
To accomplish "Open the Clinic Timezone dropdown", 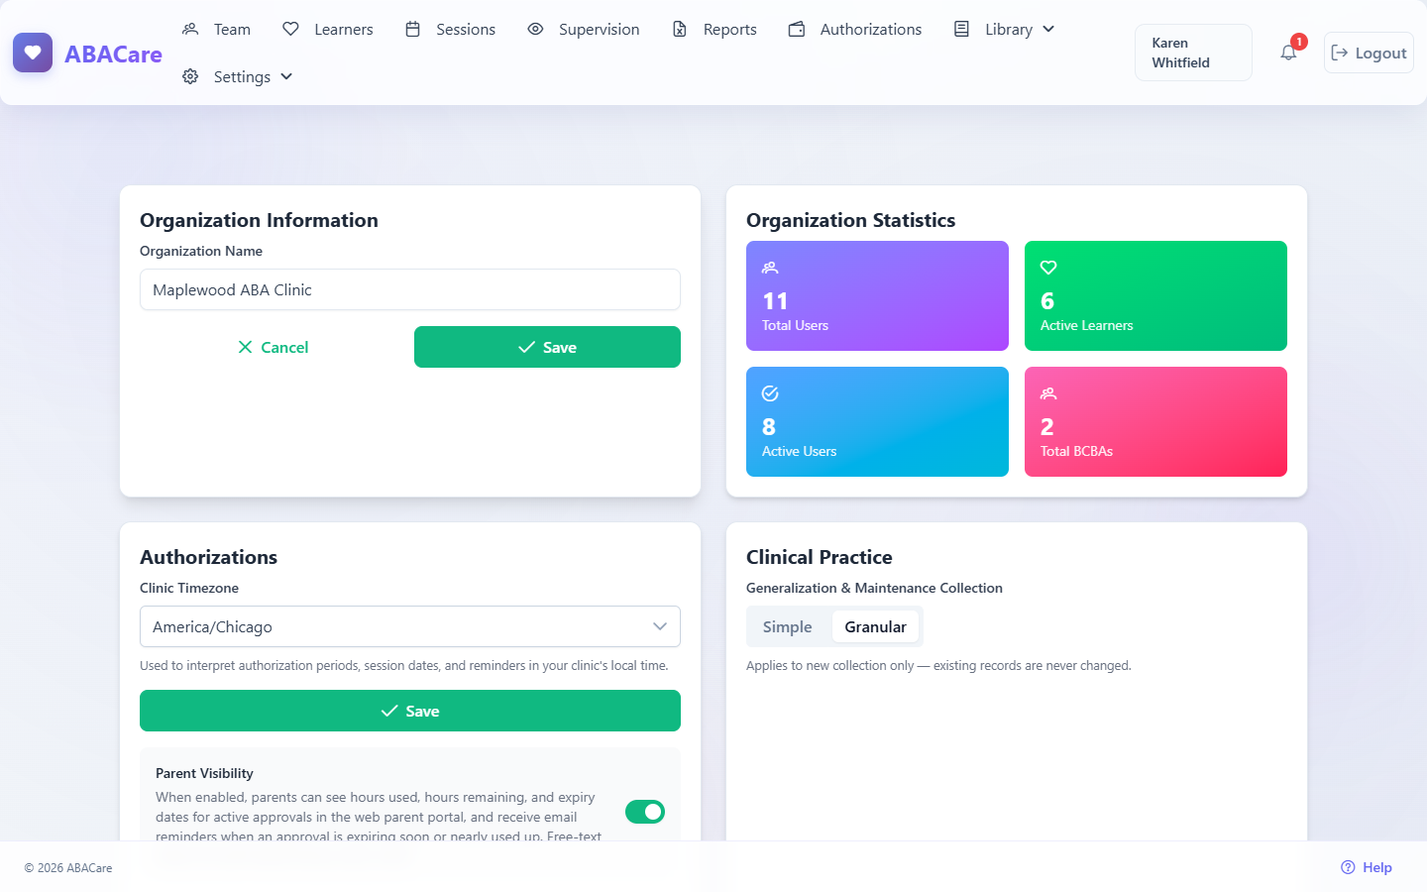I will [x=410, y=626].
